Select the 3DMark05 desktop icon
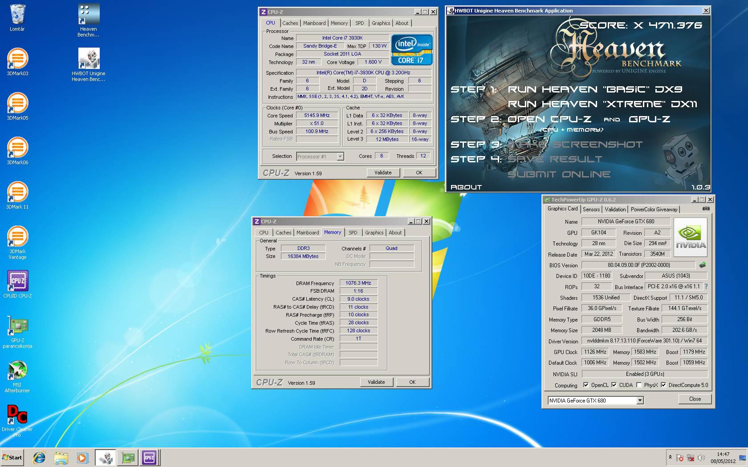This screenshot has width=748, height=467. [17, 106]
